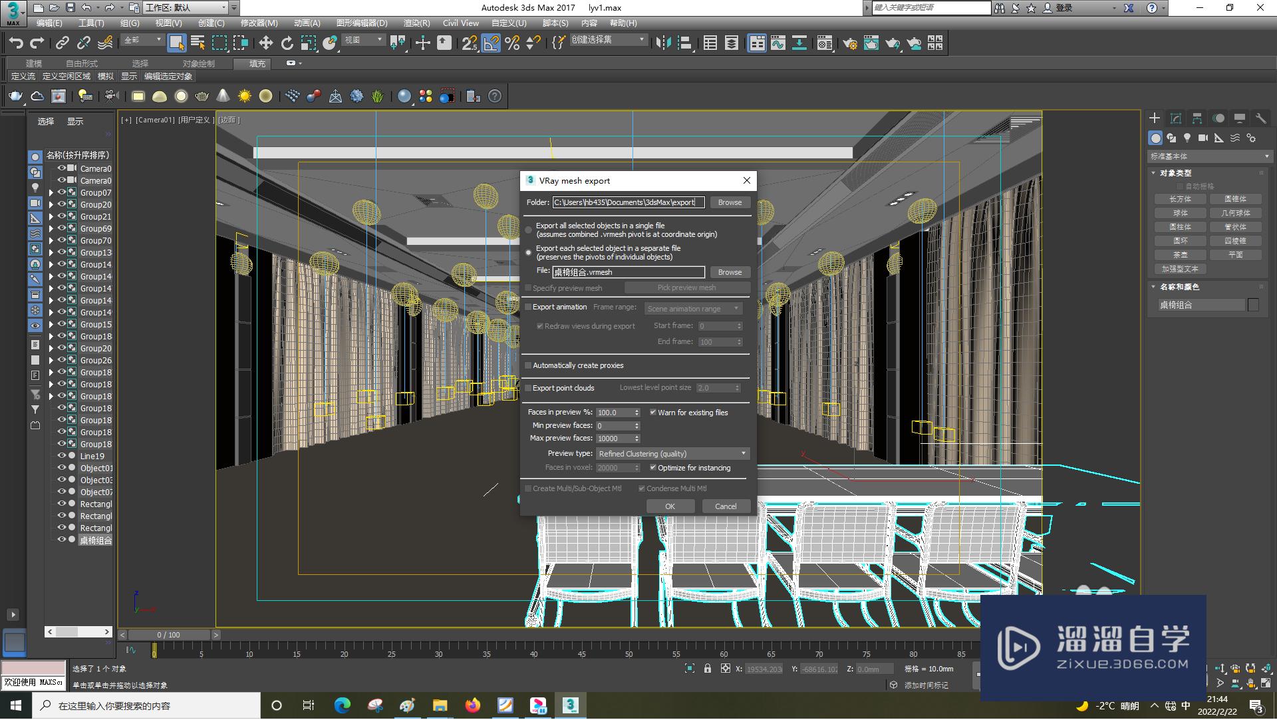Check Automatically create proxies
Screen dimensions: 1277x720
[x=529, y=365]
